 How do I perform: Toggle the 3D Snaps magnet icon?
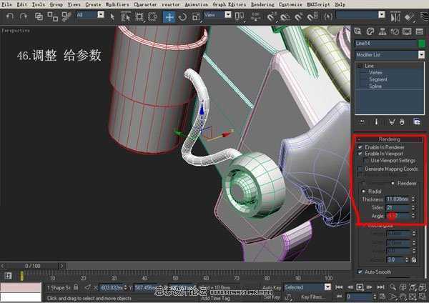[x=271, y=17]
